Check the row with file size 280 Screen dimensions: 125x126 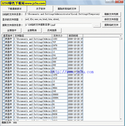(4, 62)
